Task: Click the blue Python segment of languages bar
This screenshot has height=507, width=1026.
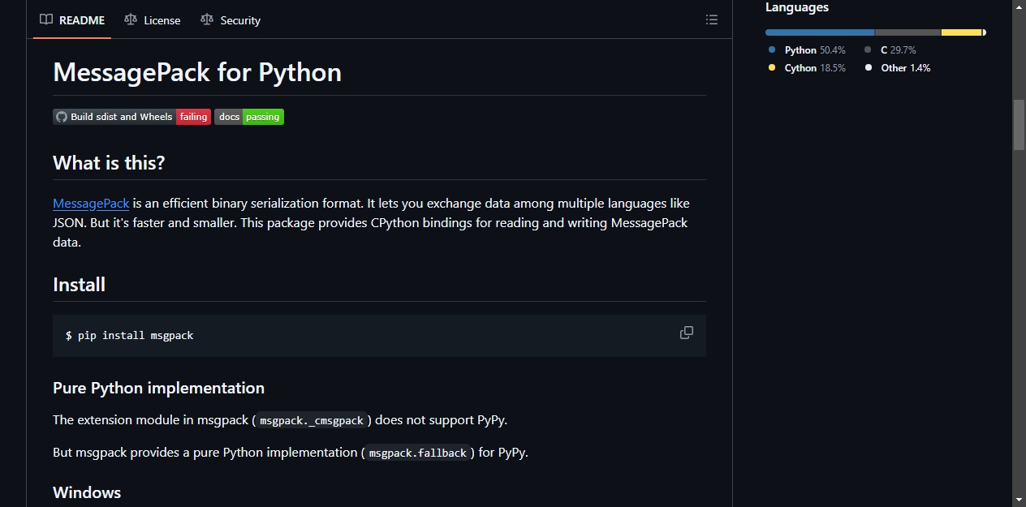Action: 820,32
